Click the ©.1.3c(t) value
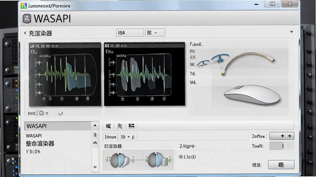 (x=187, y=157)
